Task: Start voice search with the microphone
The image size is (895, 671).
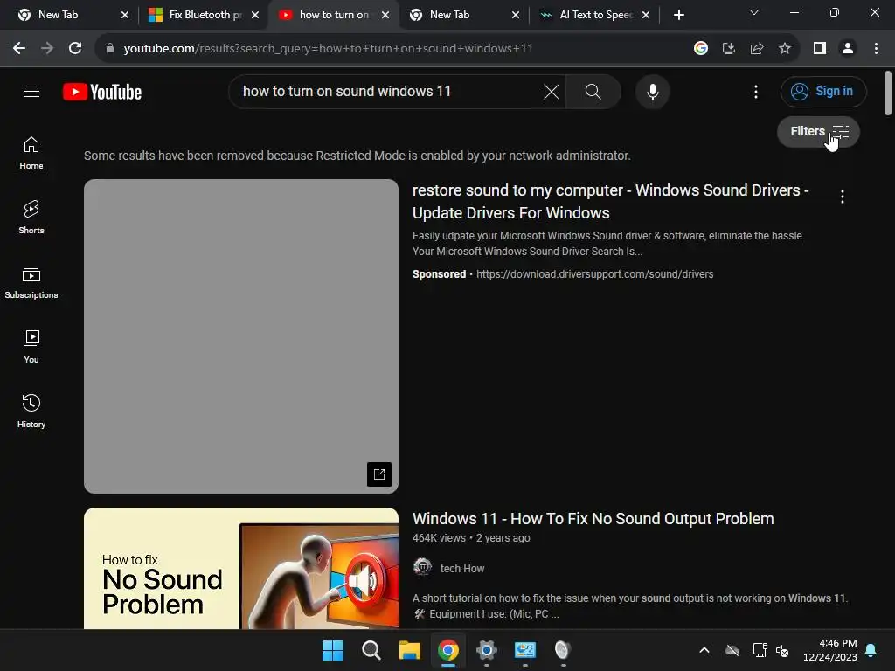Action: pos(652,91)
